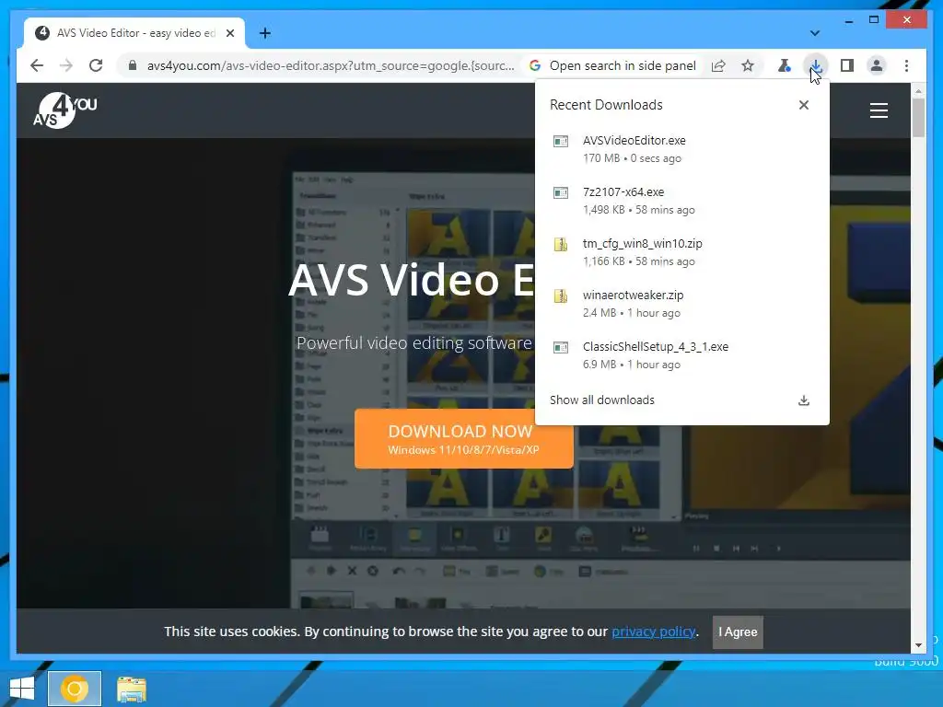Select the AVS Video Editor tab

[x=134, y=33]
